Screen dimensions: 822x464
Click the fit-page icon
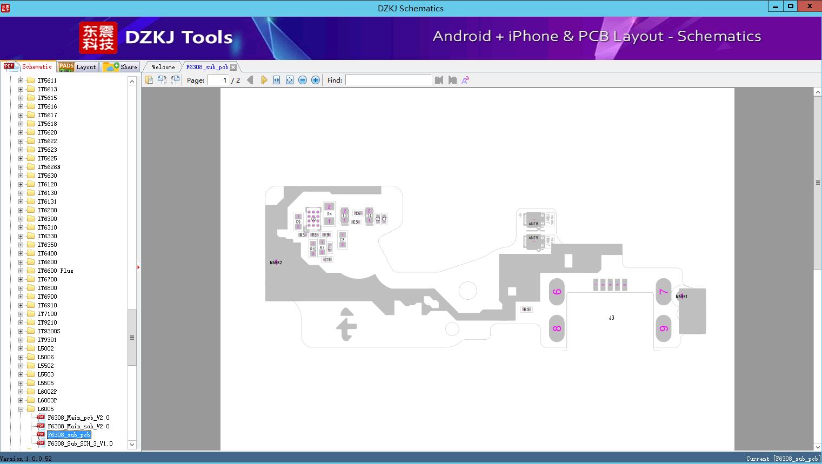pyautogui.click(x=290, y=80)
